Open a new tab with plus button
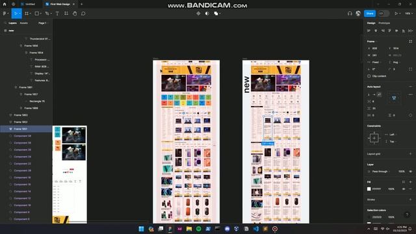The width and height of the screenshot is (416, 234). click(81, 4)
